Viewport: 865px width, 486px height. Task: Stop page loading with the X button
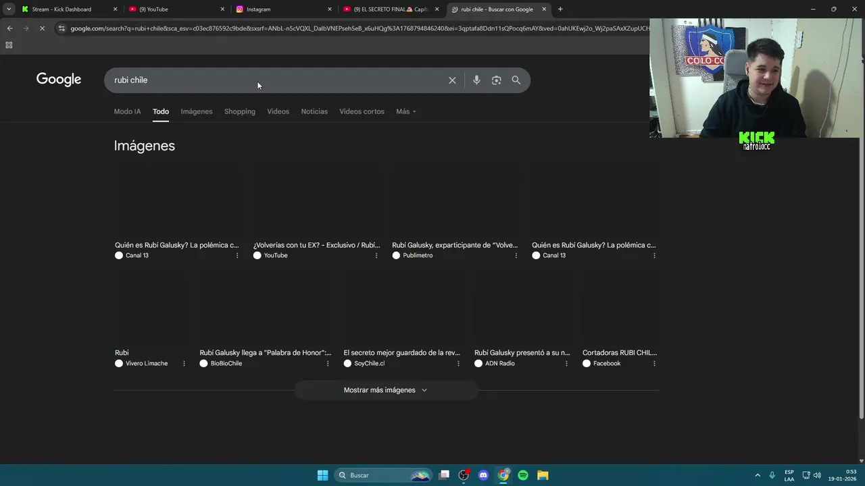[42, 28]
